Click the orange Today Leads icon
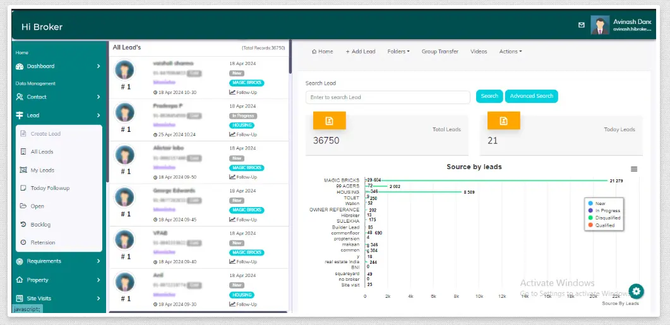Image resolution: width=670 pixels, height=325 pixels. point(503,121)
